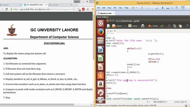
Task: Open the AdBlock extension icon in Chrome
Action: click(x=83, y=9)
